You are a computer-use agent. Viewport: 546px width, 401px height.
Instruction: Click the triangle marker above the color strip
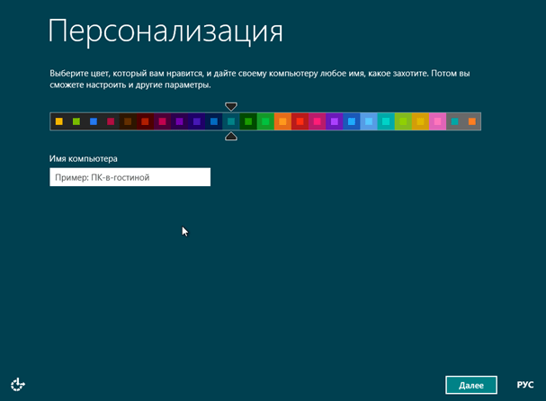point(231,106)
